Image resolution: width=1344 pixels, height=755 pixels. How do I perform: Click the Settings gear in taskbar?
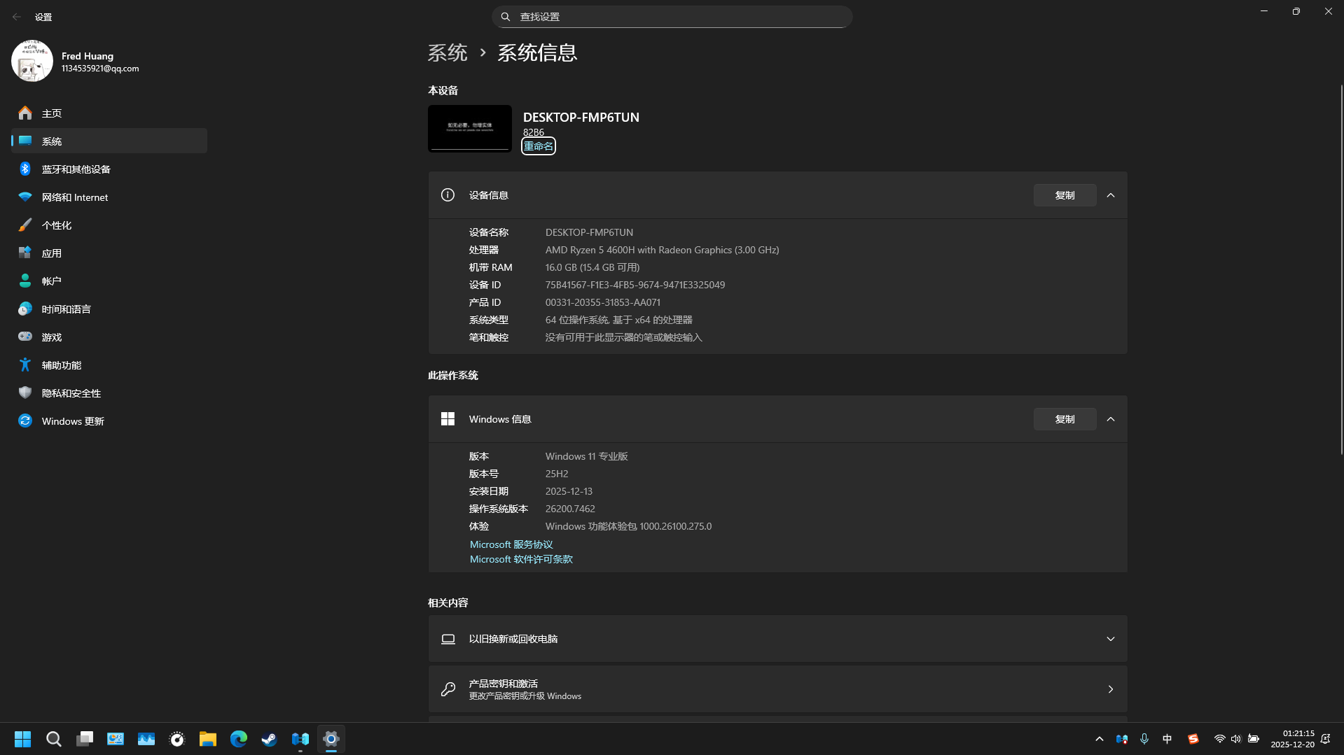point(331,739)
